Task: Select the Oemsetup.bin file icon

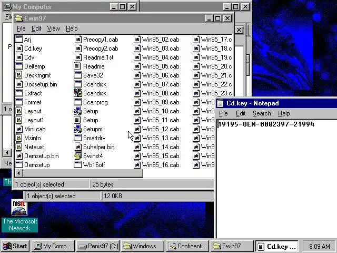Action: (19, 156)
